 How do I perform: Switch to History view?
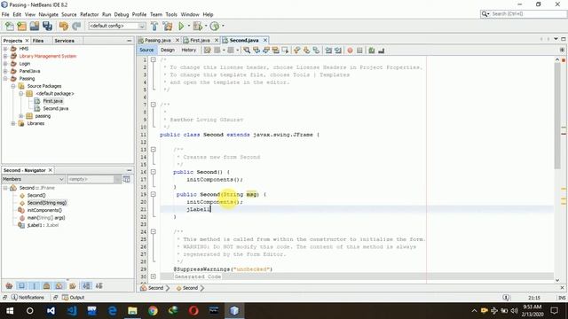[188, 51]
